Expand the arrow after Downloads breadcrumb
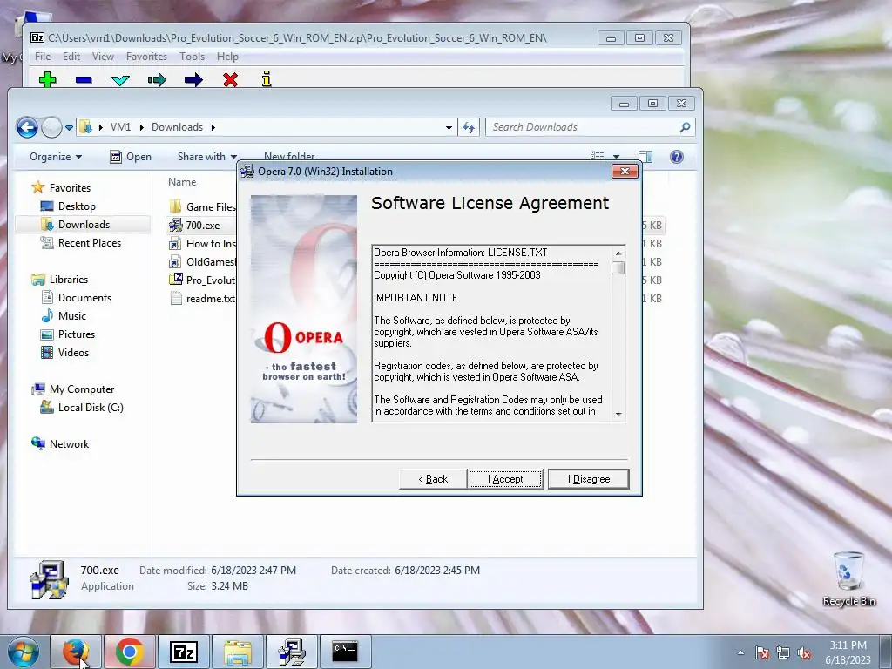The width and height of the screenshot is (892, 669). pos(213,127)
